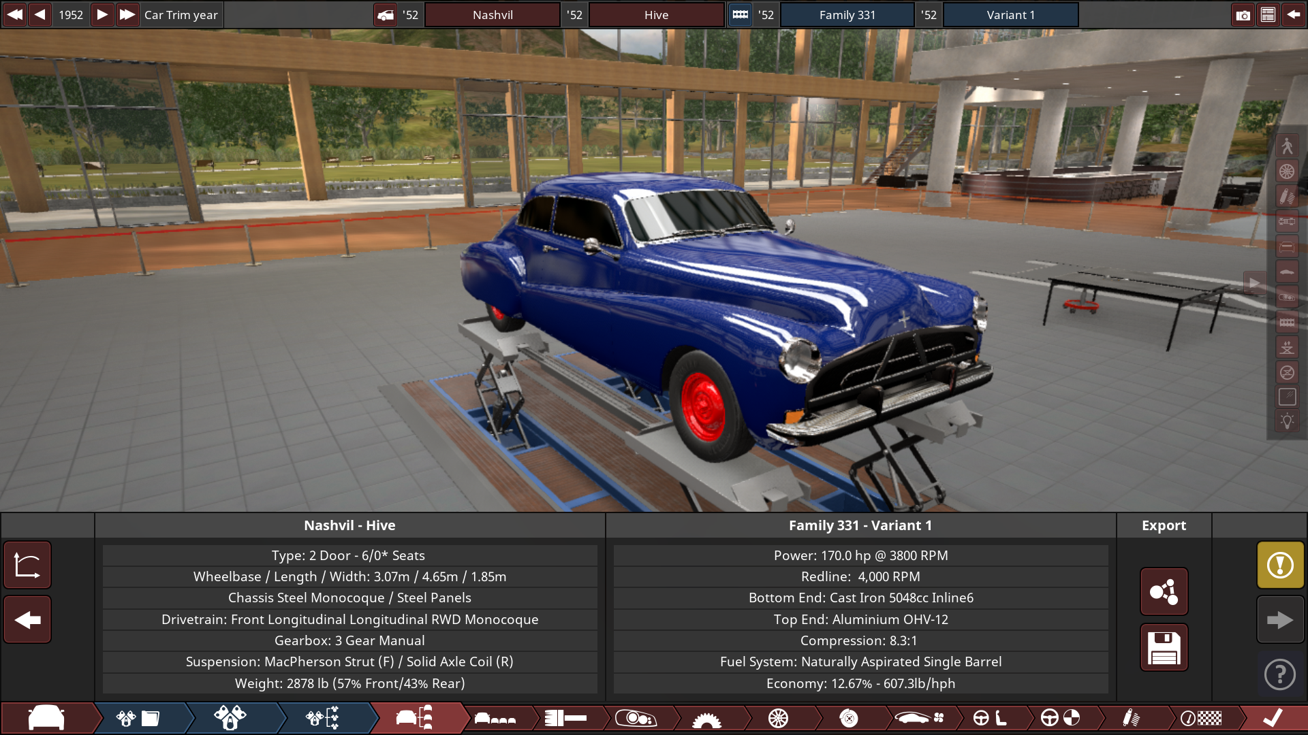Select the Nashvil - Hive panel header
1308x735 pixels.
[x=349, y=525]
